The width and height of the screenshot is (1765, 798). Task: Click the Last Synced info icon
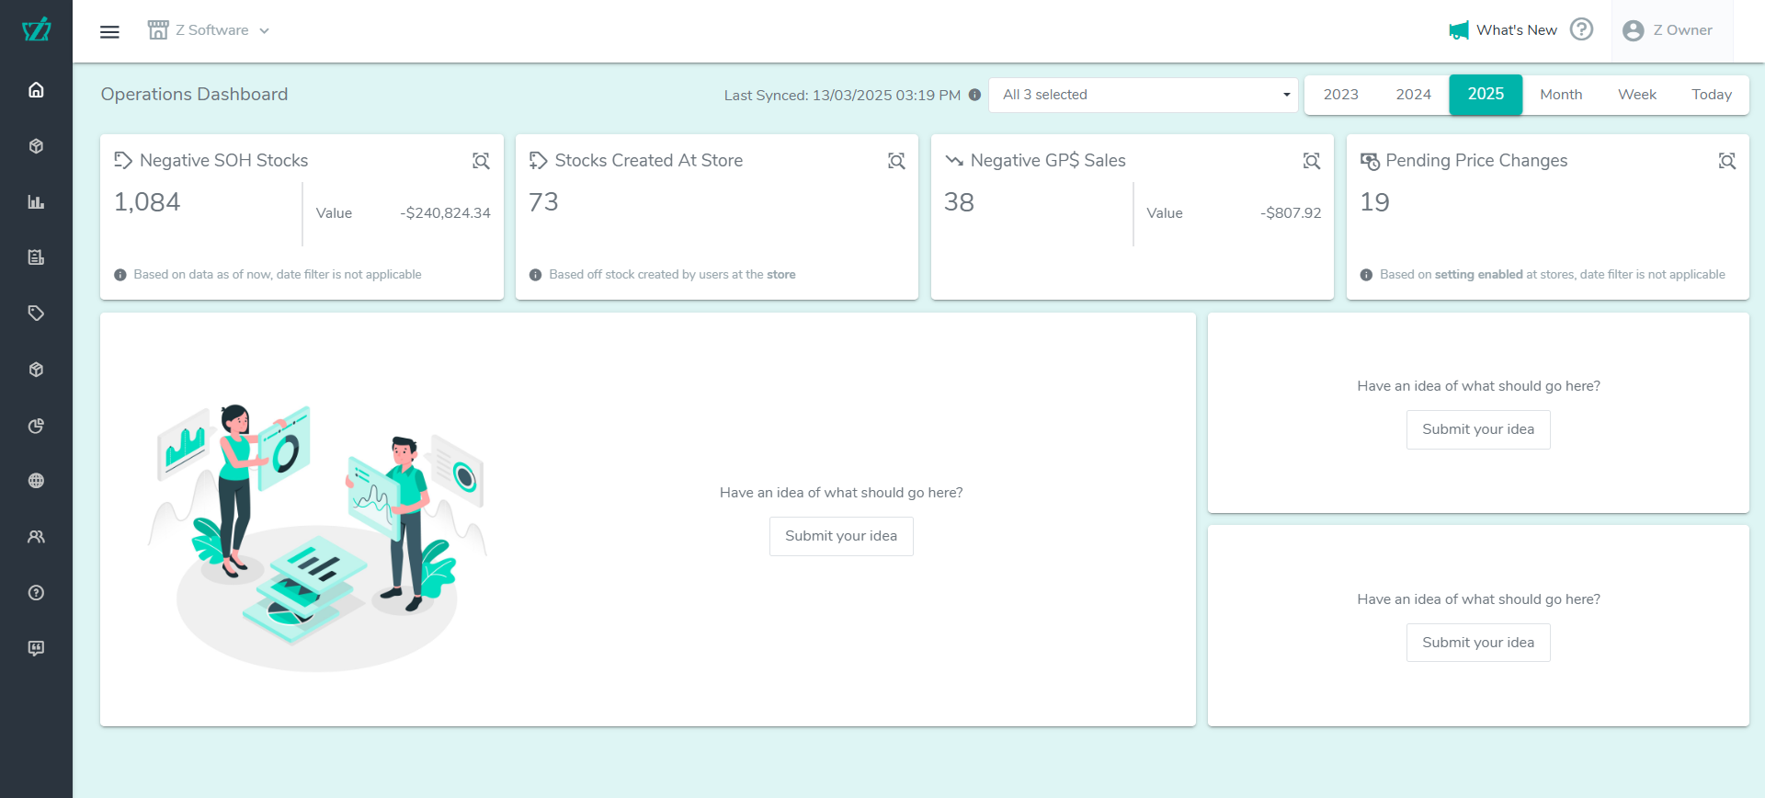(x=974, y=95)
